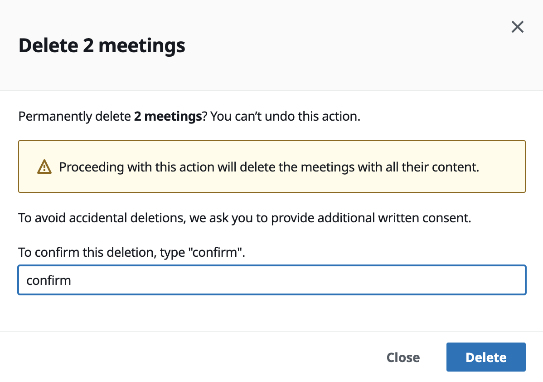Tap the caution symbol beside the warning message
Screen dimensions: 543x382
tap(44, 167)
